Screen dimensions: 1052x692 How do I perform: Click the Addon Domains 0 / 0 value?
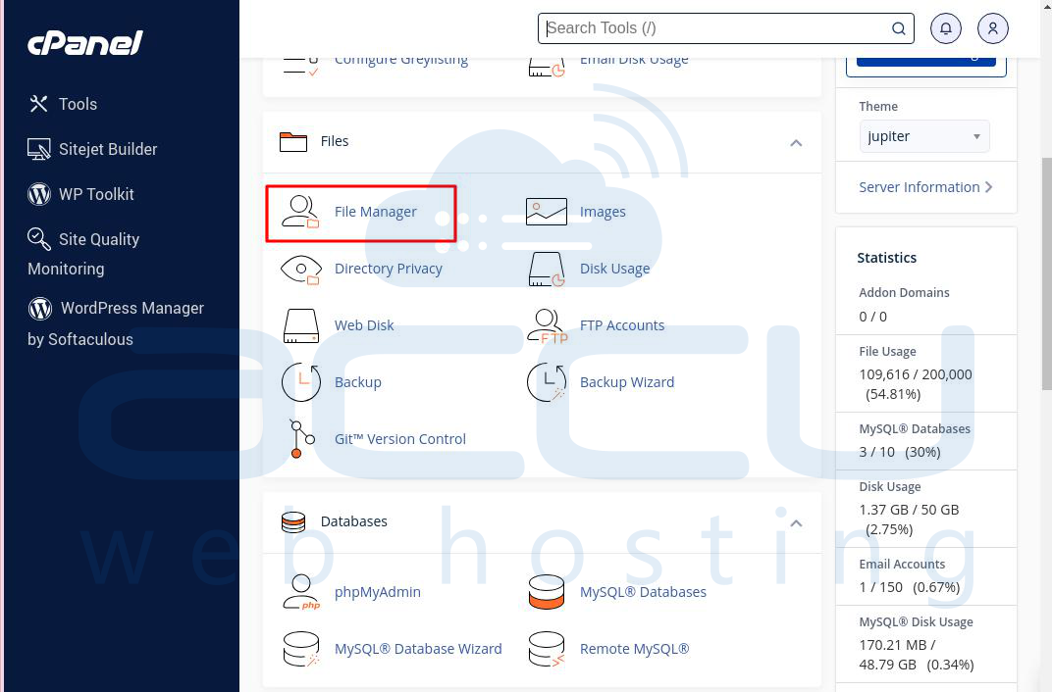[x=872, y=317]
